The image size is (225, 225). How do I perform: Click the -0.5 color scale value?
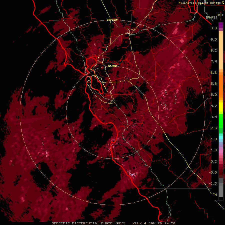213,172
